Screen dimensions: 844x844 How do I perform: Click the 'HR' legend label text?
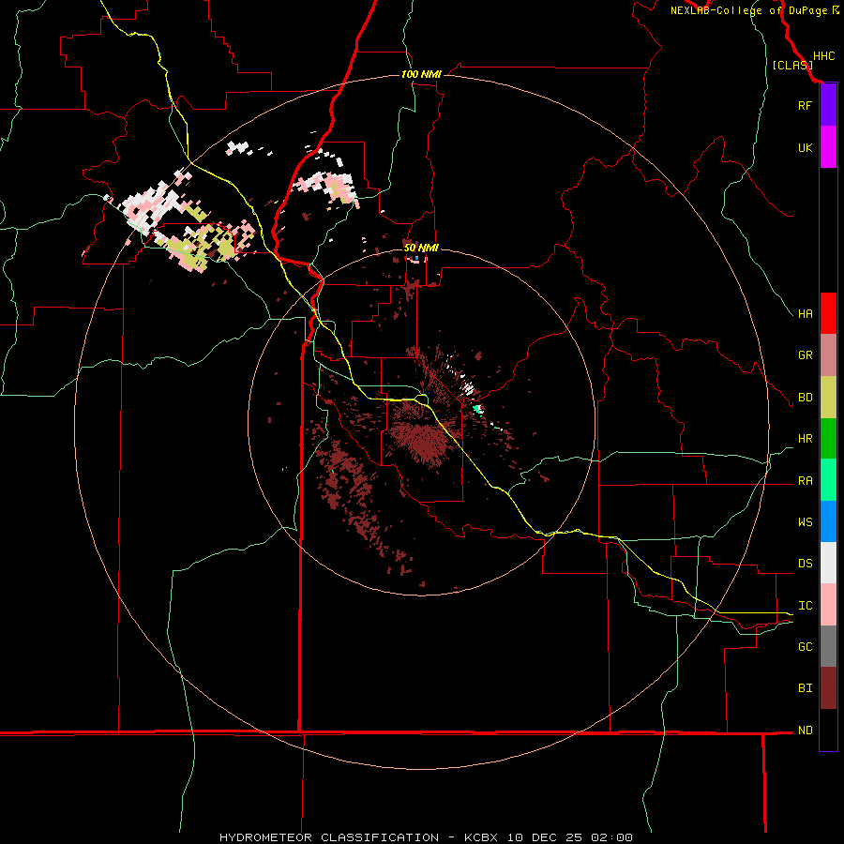(x=805, y=439)
